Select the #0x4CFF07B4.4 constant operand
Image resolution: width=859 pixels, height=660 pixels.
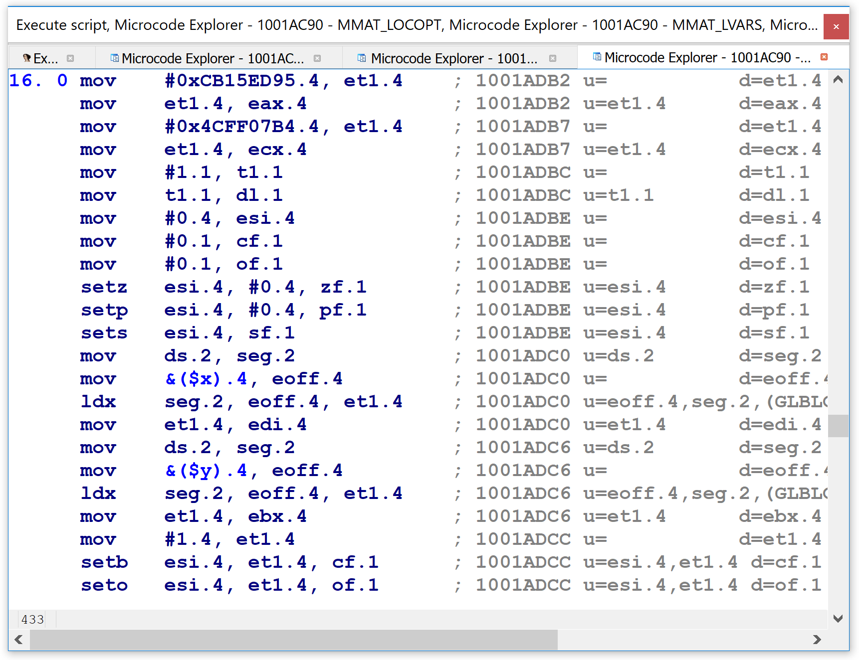click(241, 126)
